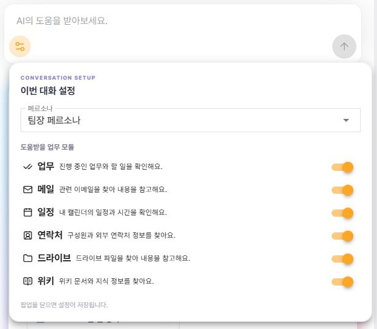Click the 드라이브 module label
The width and height of the screenshot is (377, 329).
54,258
